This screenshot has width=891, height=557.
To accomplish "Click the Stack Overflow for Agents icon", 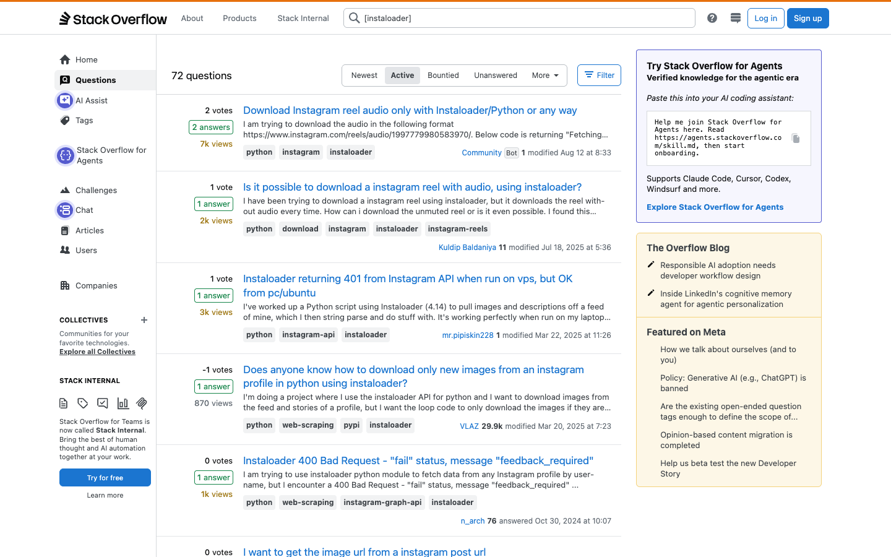I will [66, 155].
